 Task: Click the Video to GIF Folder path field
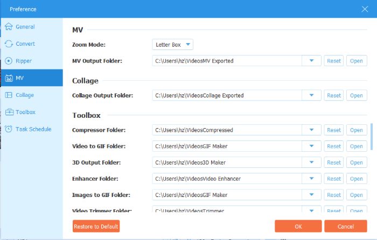[x=227, y=146]
